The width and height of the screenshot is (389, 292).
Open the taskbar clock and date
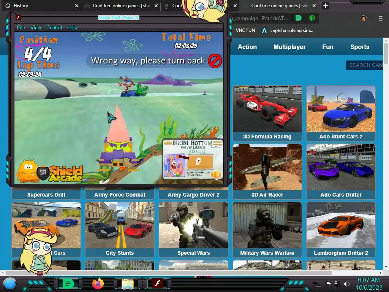point(369,284)
